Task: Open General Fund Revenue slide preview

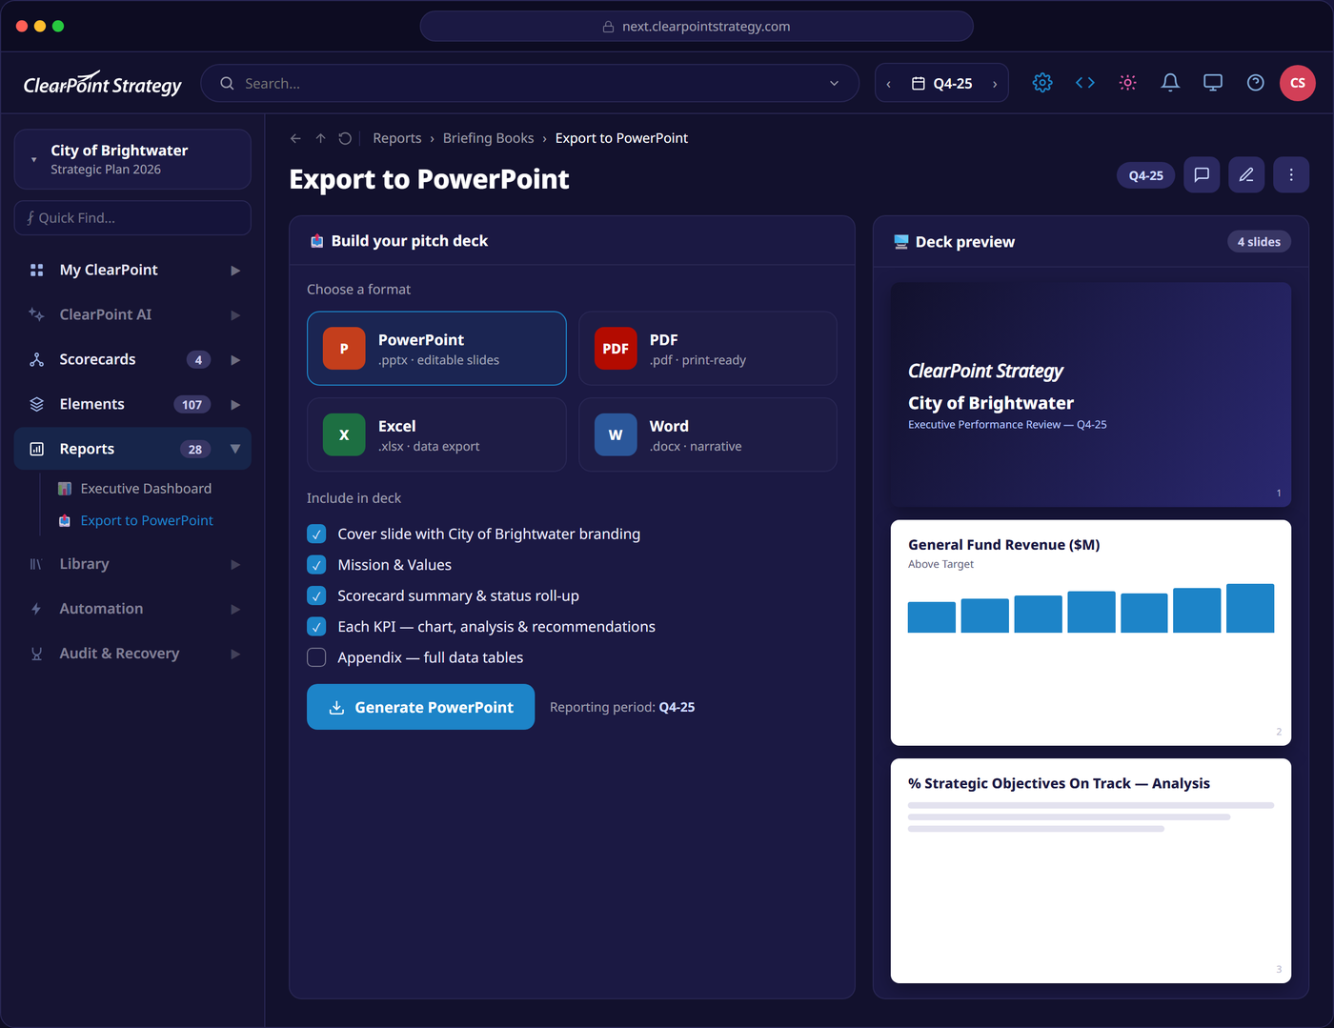Action: pyautogui.click(x=1091, y=634)
